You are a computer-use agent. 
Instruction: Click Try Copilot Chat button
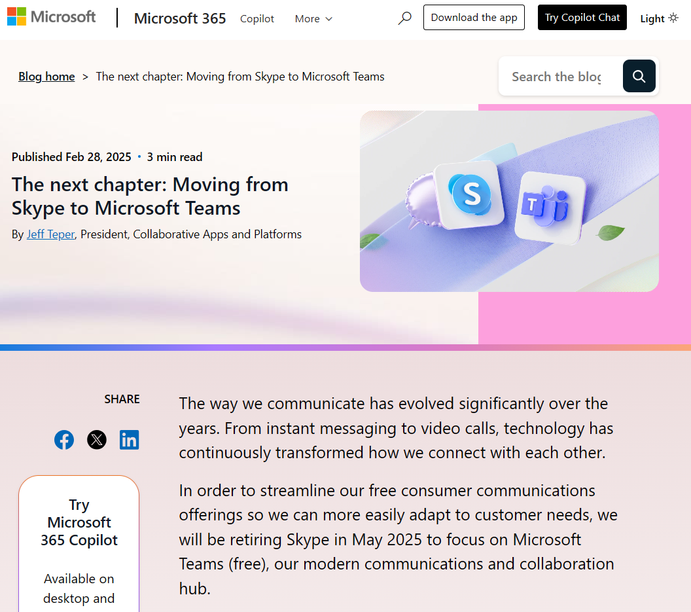582,18
